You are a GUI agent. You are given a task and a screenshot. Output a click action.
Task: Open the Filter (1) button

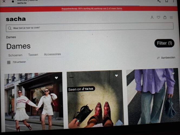pyautogui.click(x=164, y=43)
